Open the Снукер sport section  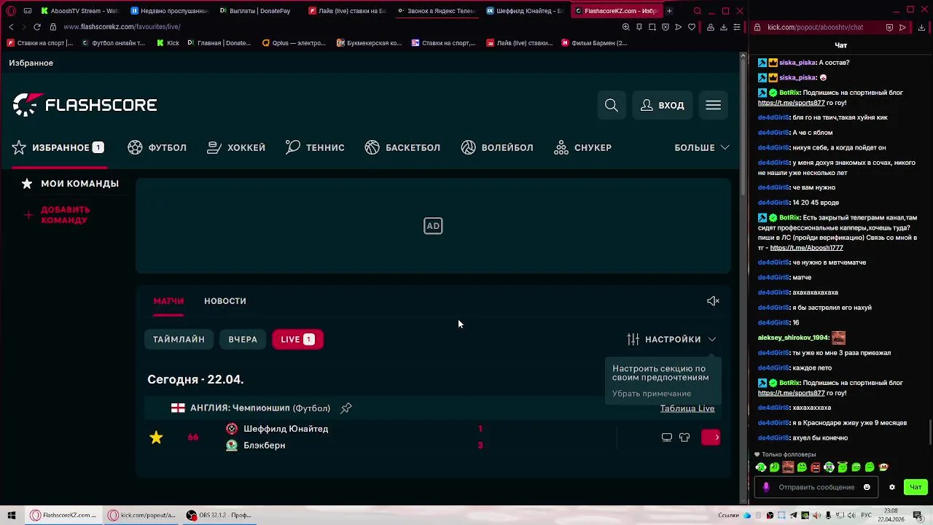583,147
